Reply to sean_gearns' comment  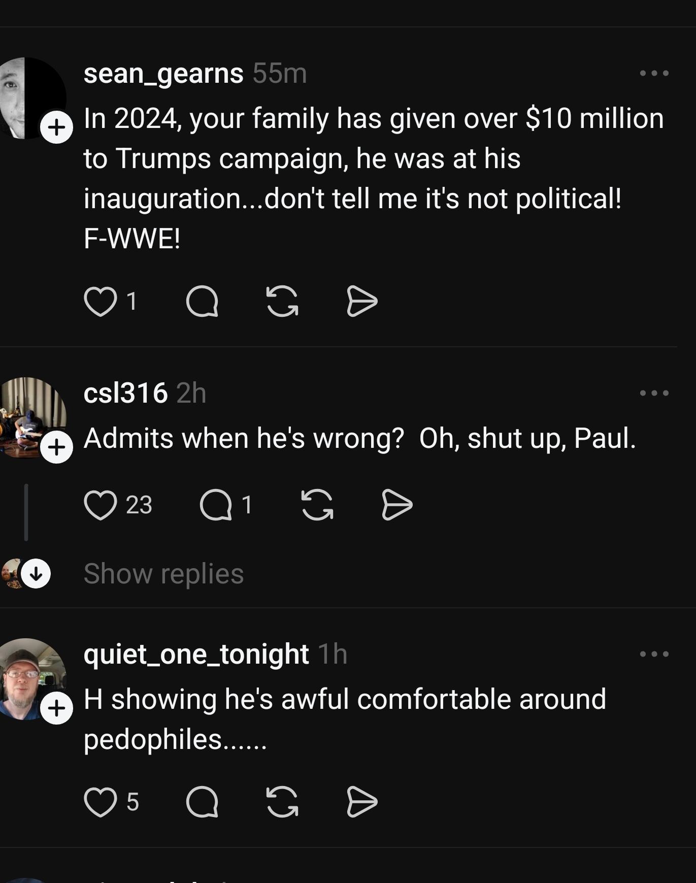[202, 301]
